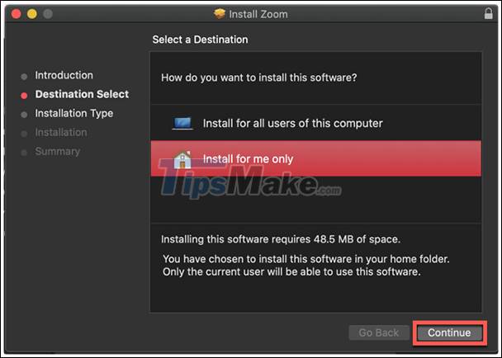Click the red bullet beside Destination Select
The width and height of the screenshot is (502, 358).
24,96
